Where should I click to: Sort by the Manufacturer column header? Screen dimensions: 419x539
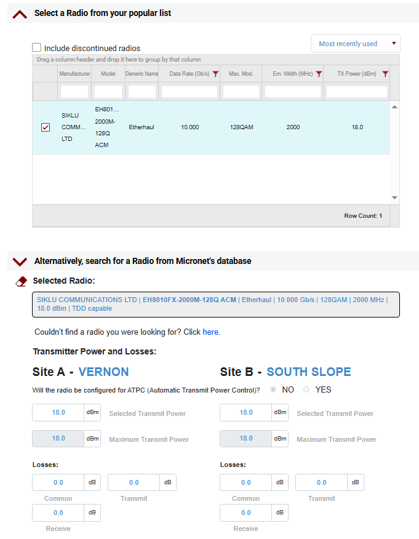coord(74,74)
